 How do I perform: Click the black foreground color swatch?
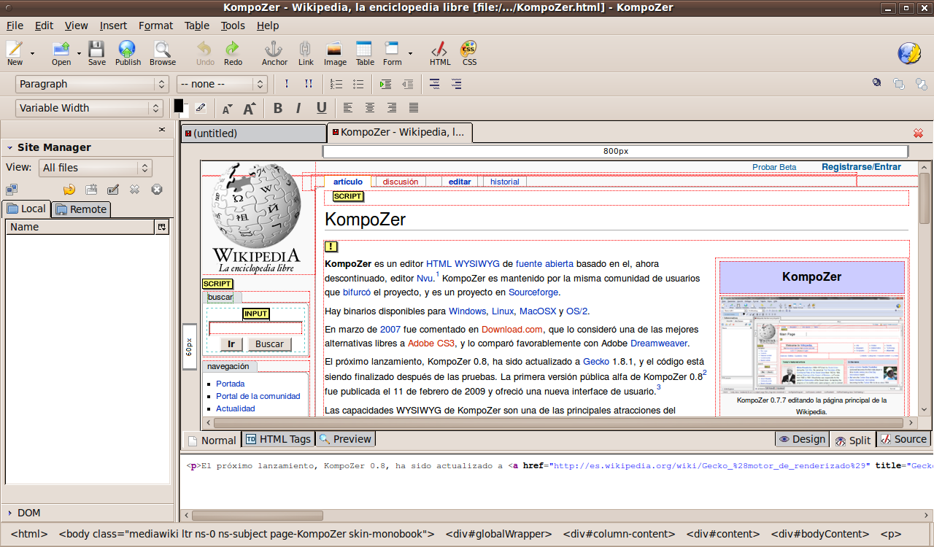point(179,106)
